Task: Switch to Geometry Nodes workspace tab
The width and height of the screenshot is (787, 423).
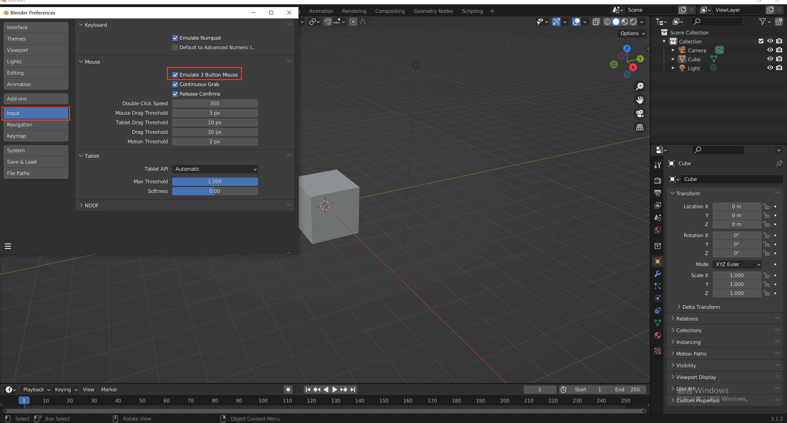Action: point(433,11)
